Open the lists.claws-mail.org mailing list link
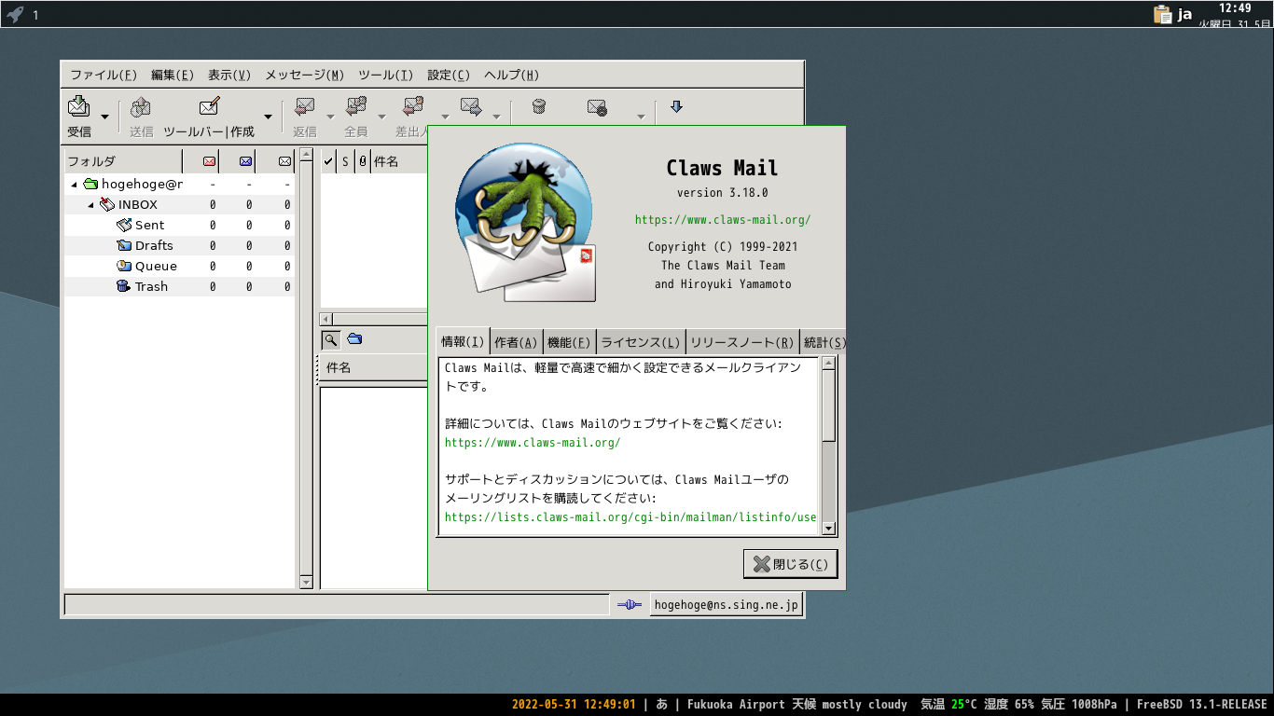The width and height of the screenshot is (1274, 716). click(x=630, y=517)
